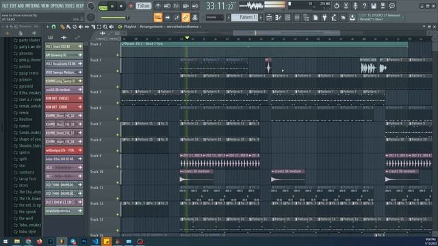The width and height of the screenshot is (438, 246).
Task: Toggle loop recording icon
Action: [x=195, y=6]
